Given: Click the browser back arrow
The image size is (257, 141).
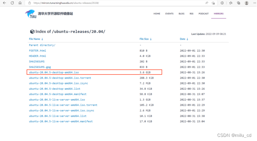Looking at the screenshot, I should pos(4,3).
